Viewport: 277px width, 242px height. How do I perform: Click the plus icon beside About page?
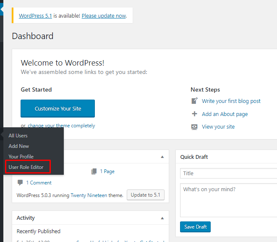point(194,114)
